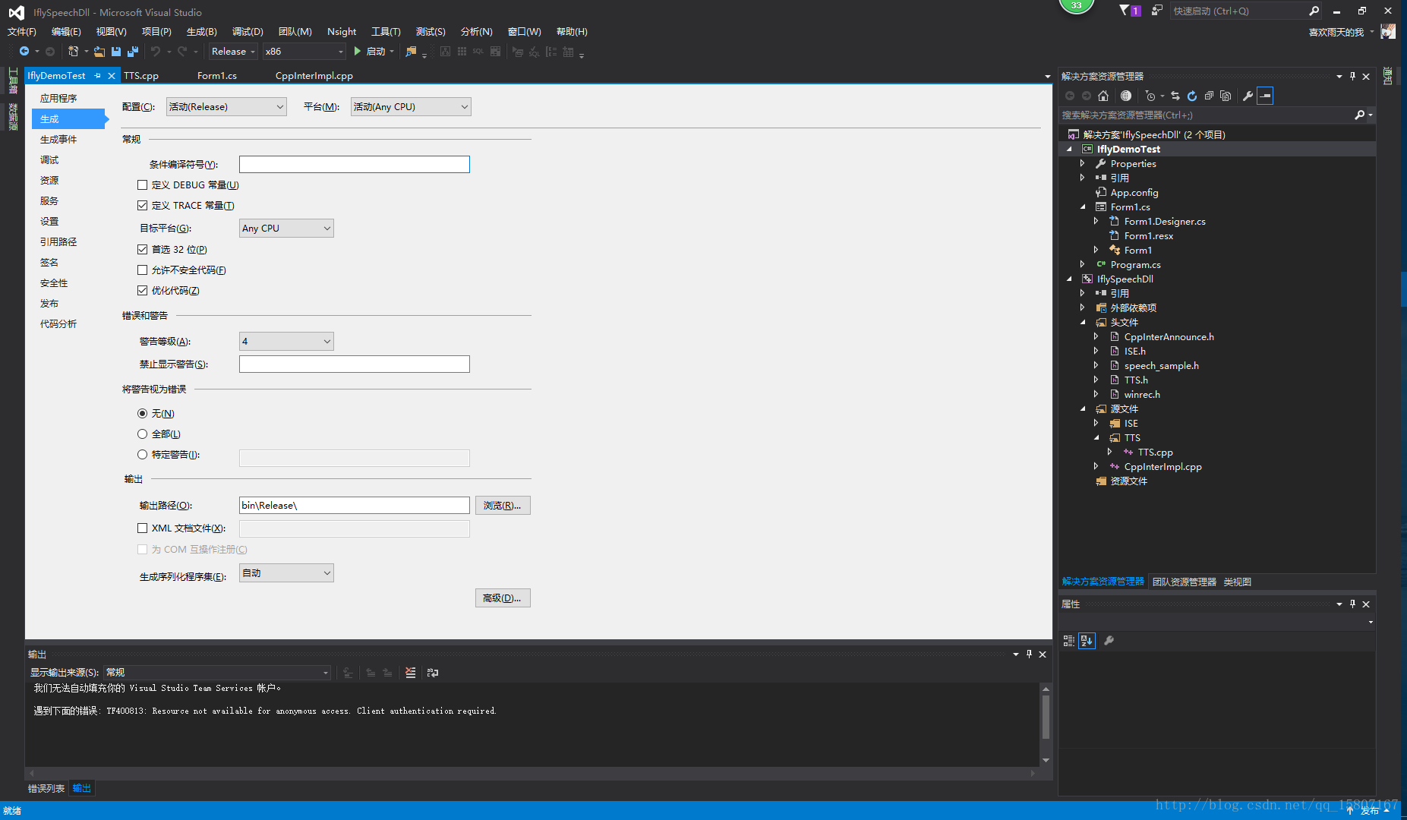Screen dimensions: 1407x820
Task: Open Properties with the wrench icon in Solution Explorer
Action: 1248,96
